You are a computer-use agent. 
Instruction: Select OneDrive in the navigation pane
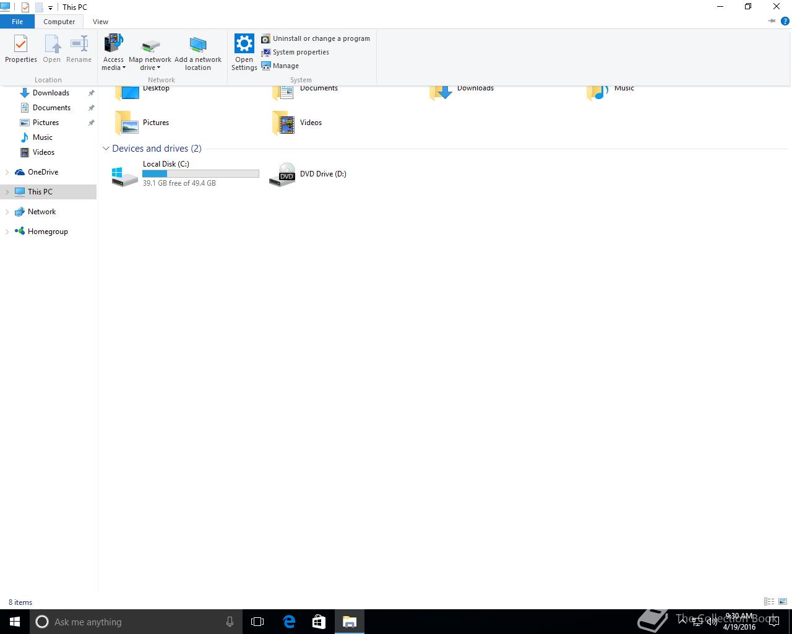(43, 172)
